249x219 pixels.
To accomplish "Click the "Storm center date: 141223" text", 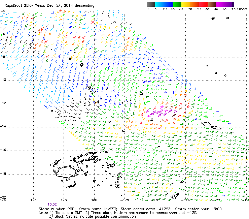I will click(146, 209).
